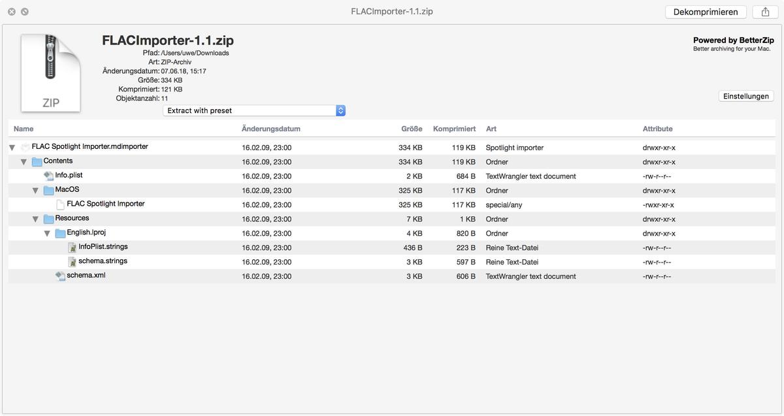Click the '597 B' compressed size cell
Viewport: 784px width, 416px height.
[466, 263]
